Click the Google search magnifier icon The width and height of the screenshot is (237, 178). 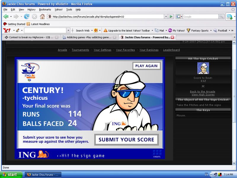[221, 17]
